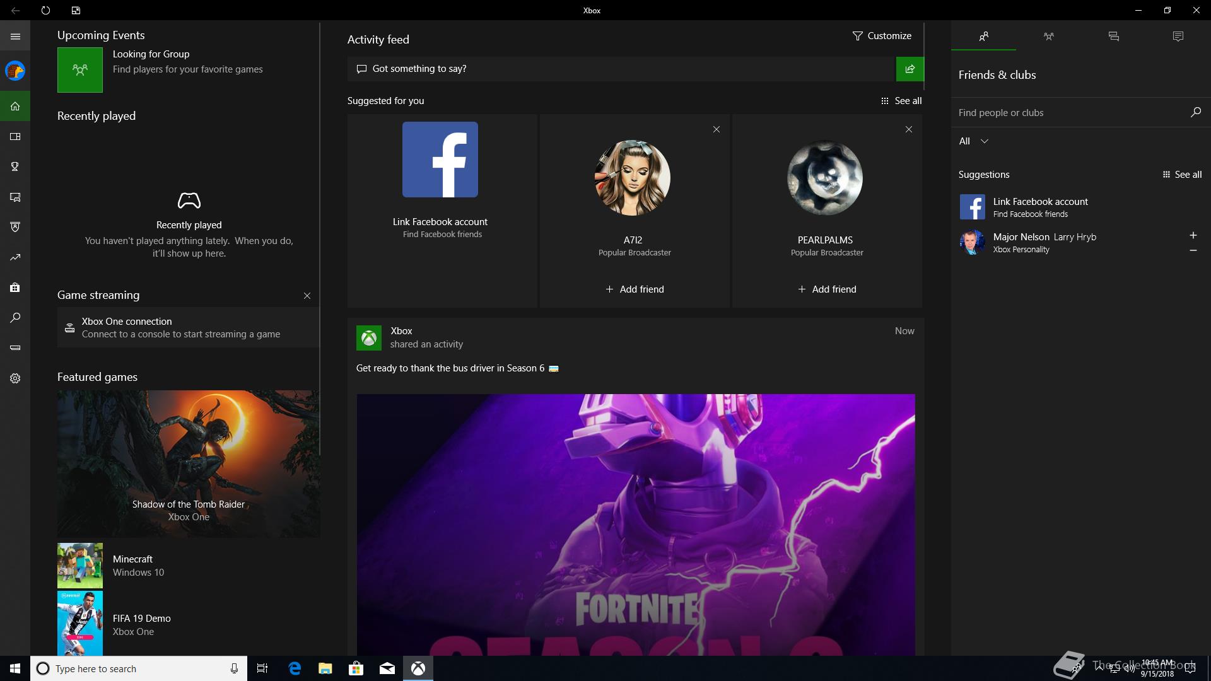Click Got something to say field
The image size is (1211, 681).
pyautogui.click(x=621, y=69)
